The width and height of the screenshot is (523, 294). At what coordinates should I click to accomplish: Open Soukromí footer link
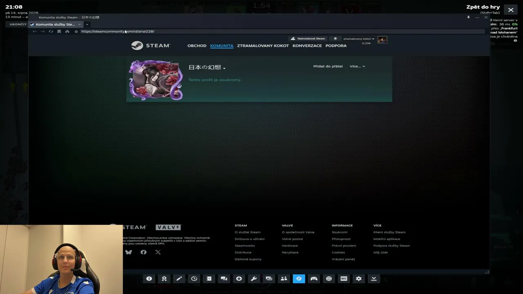click(340, 232)
